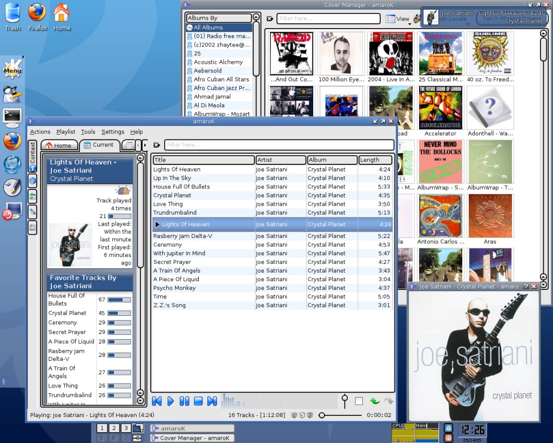Switch to the Current tab in context browser
The width and height of the screenshot is (553, 443).
[99, 145]
